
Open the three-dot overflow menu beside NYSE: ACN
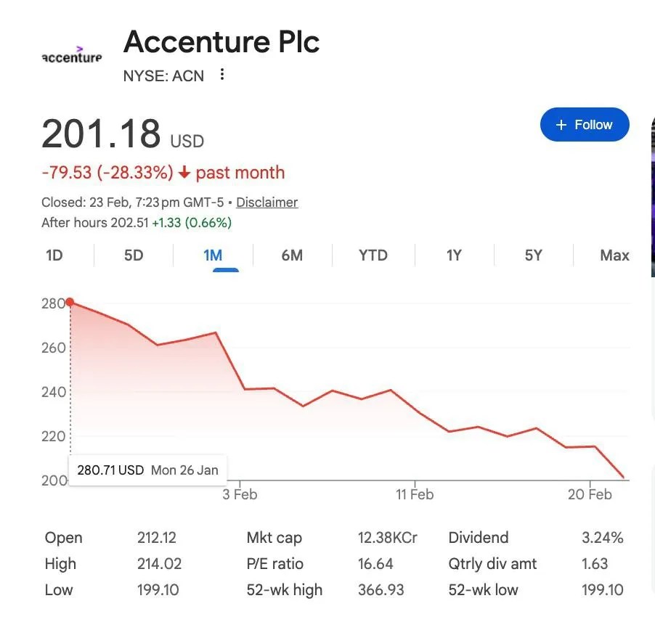click(x=221, y=75)
